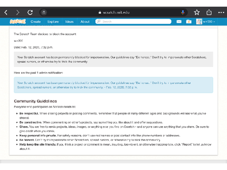Open the three-dot browser menu

click(x=221, y=12)
